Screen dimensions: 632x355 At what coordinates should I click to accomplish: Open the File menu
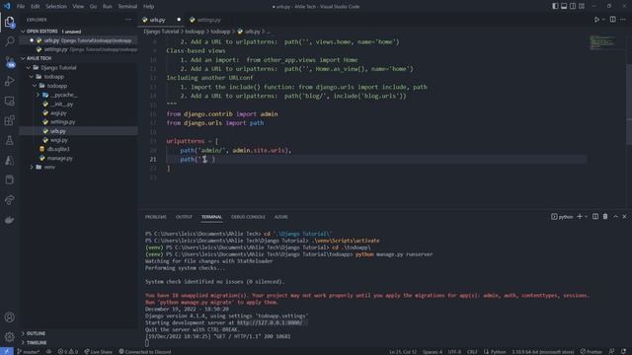[x=21, y=7]
